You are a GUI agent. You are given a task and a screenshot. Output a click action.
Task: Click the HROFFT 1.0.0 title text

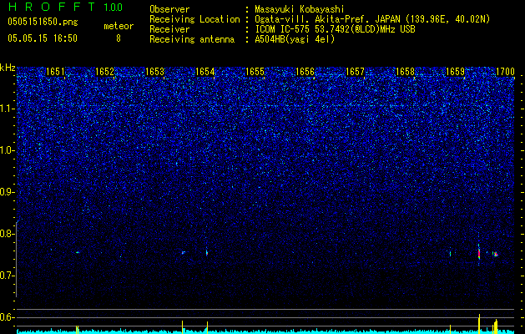pos(65,7)
